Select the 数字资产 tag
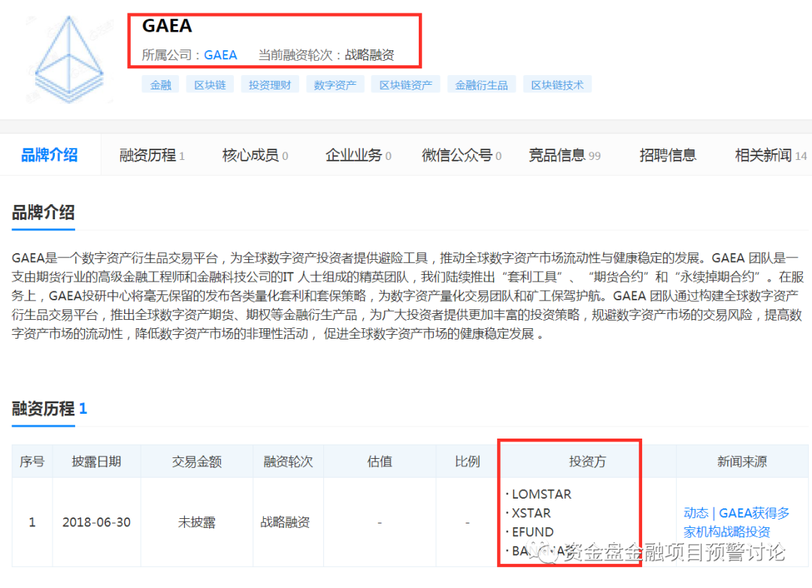 coord(335,85)
